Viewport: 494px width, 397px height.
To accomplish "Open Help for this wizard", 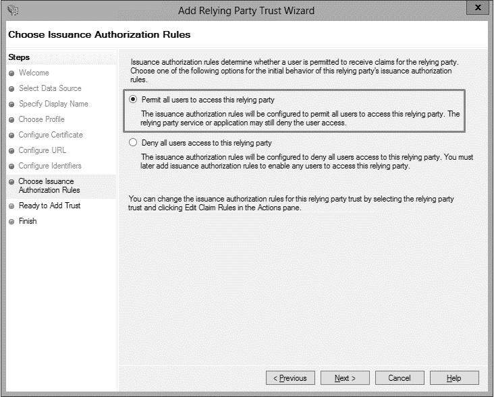I will [454, 378].
